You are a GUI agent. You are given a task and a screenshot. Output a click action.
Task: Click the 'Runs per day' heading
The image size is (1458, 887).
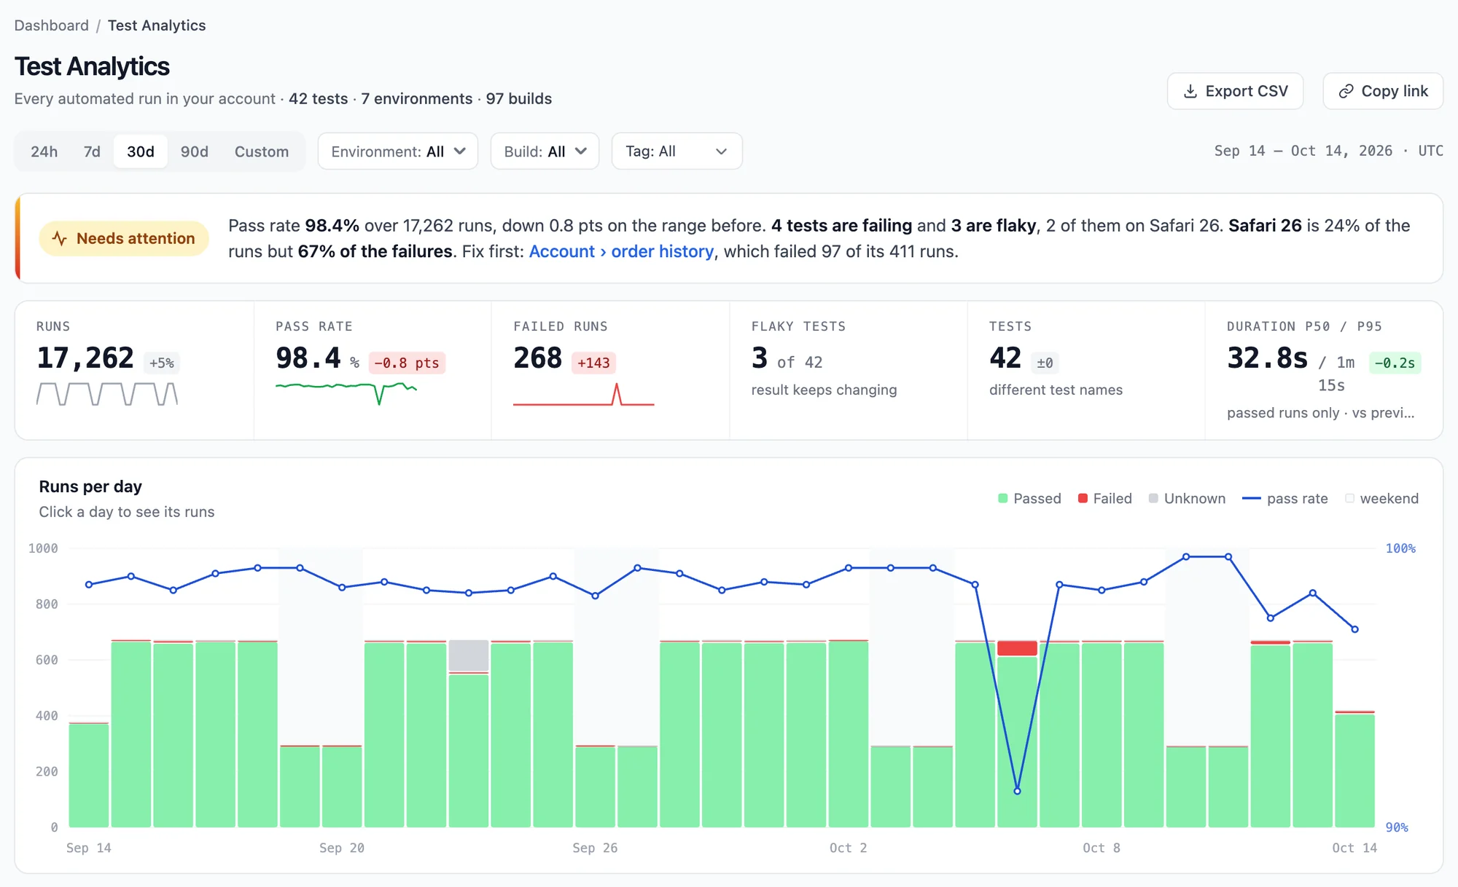(x=90, y=486)
